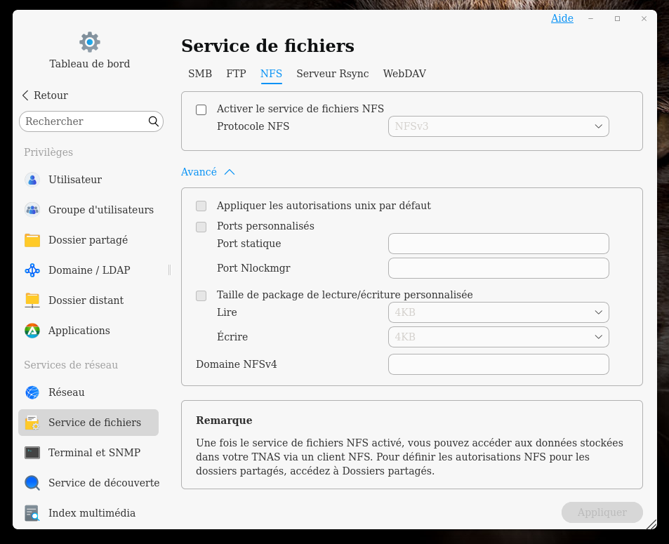Click the Tableau de bord gear icon

tap(90, 42)
